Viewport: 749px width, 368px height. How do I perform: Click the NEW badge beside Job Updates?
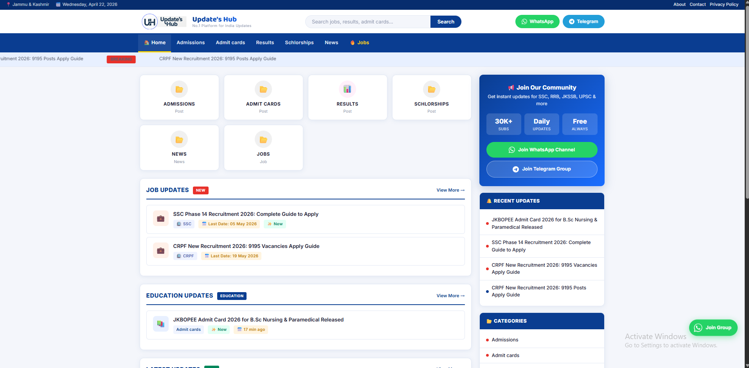200,190
